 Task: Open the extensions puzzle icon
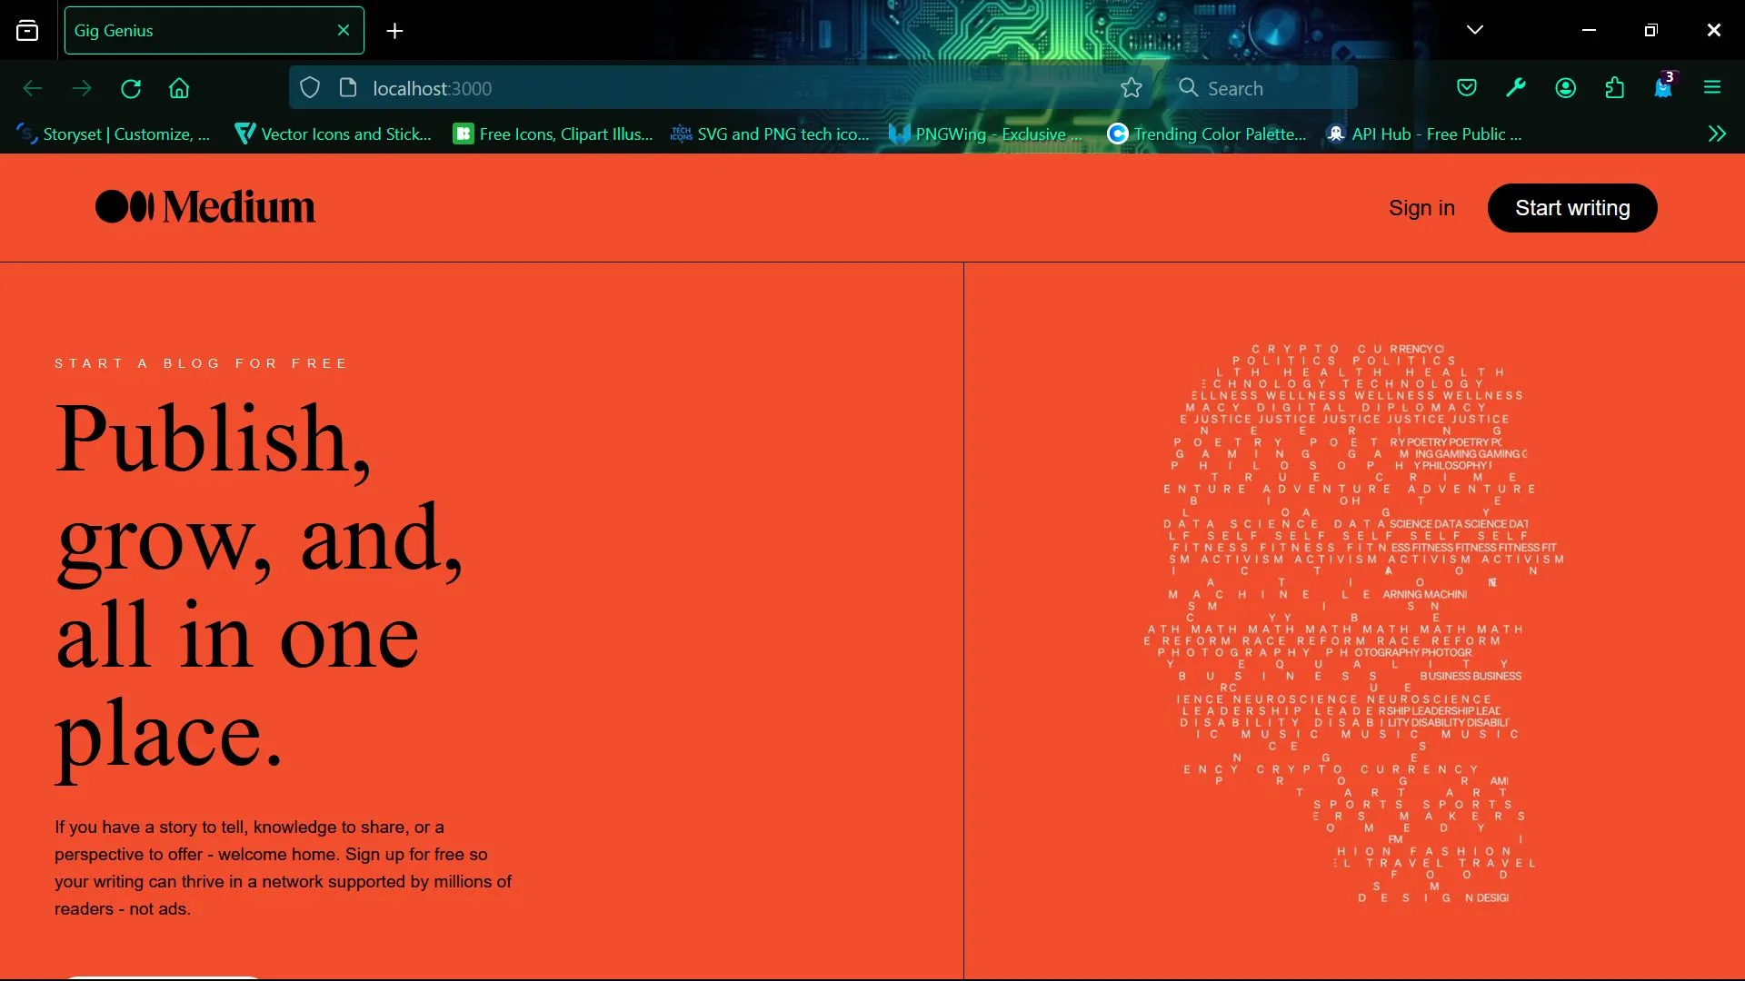[1614, 88]
